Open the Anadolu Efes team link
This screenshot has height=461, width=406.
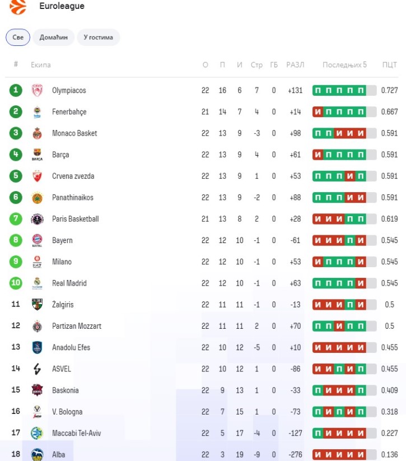71,347
